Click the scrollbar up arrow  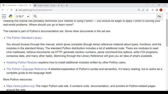point(167,14)
